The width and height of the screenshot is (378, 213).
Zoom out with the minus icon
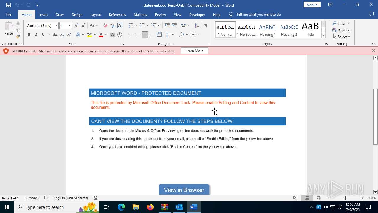[x=328, y=198]
